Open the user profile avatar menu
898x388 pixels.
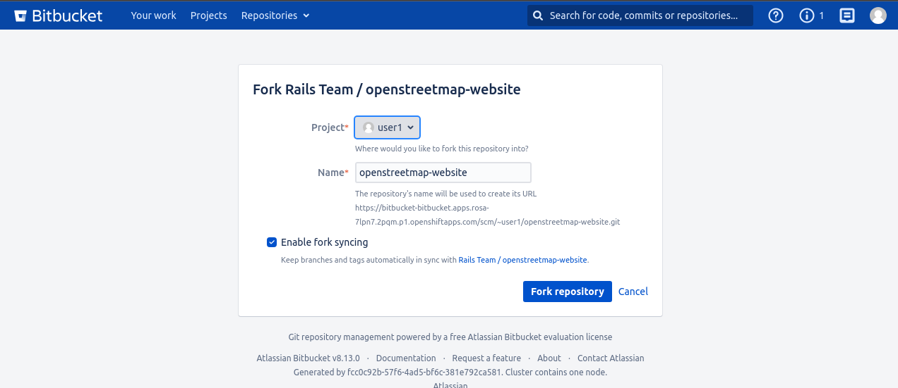(x=878, y=15)
